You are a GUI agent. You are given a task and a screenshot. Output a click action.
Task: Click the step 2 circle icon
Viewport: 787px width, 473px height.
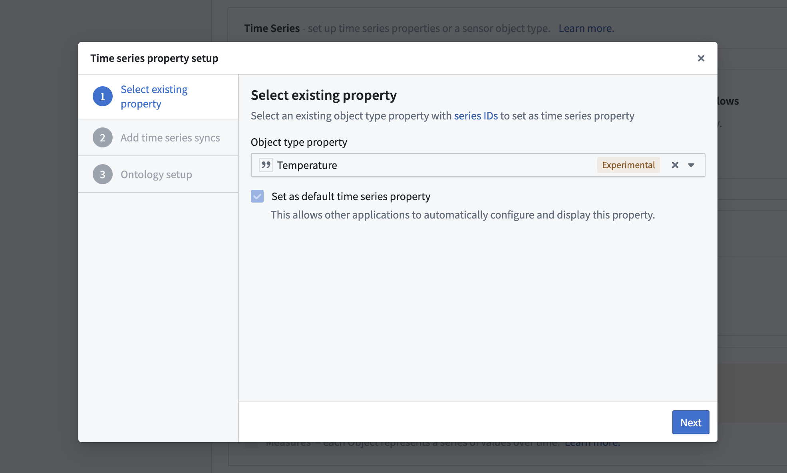click(103, 138)
